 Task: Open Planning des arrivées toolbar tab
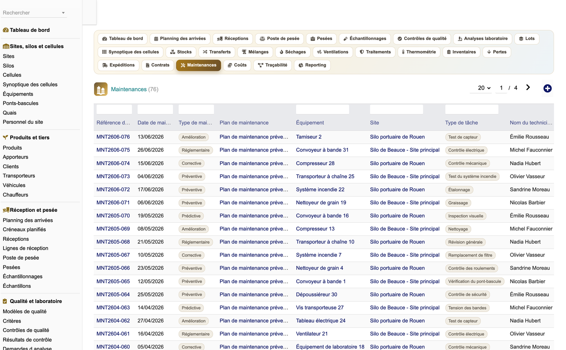pyautogui.click(x=180, y=39)
